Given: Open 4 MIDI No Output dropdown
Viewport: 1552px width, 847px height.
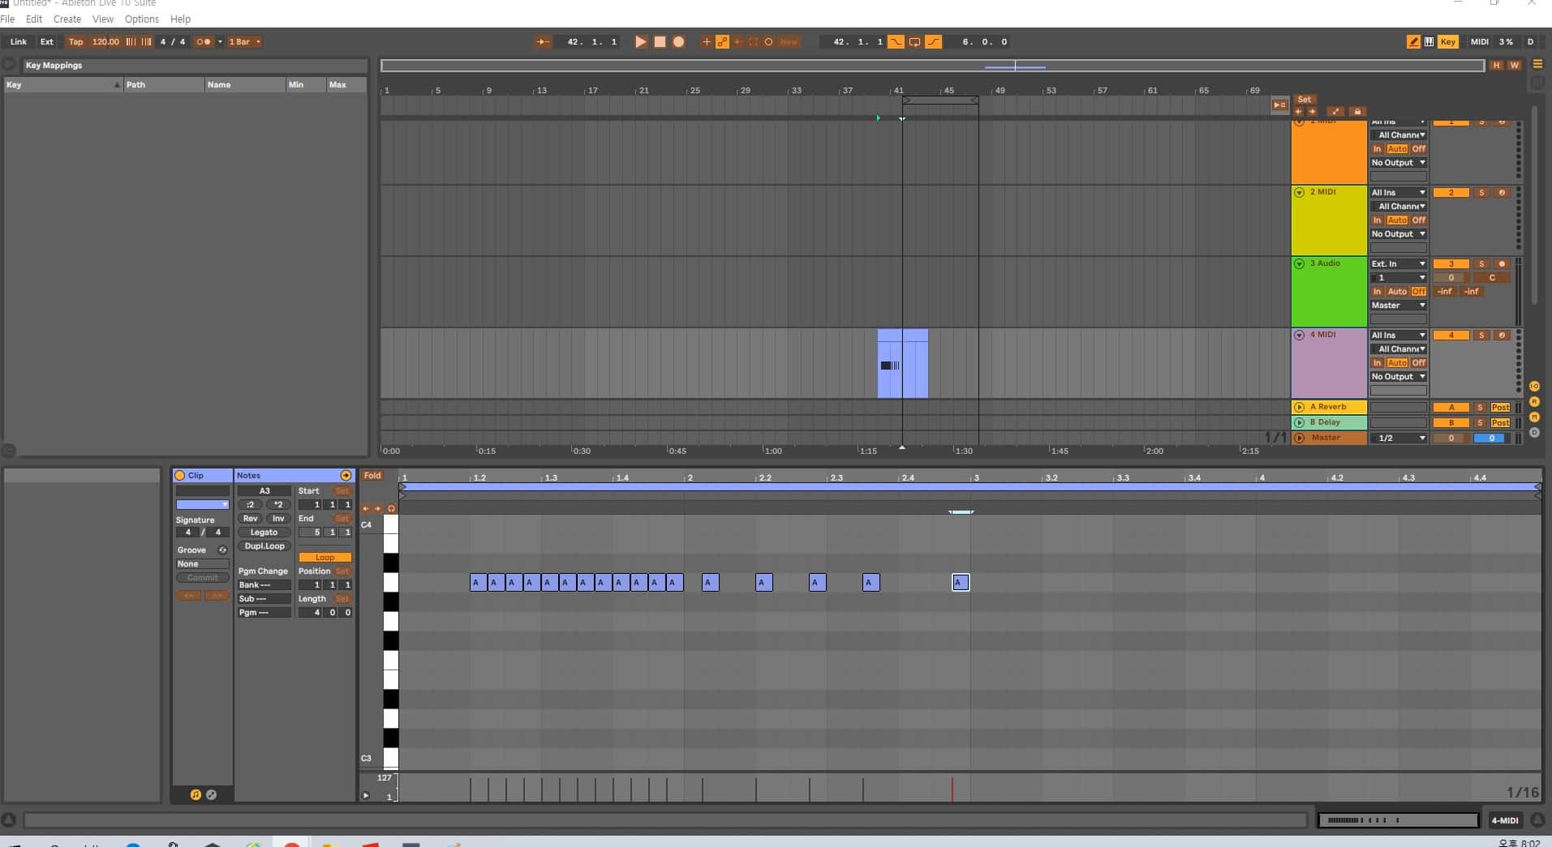Looking at the screenshot, I should click(1398, 377).
